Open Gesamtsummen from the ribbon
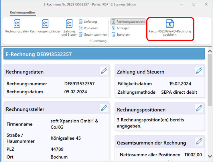This screenshot has height=162, width=213. 93,34
